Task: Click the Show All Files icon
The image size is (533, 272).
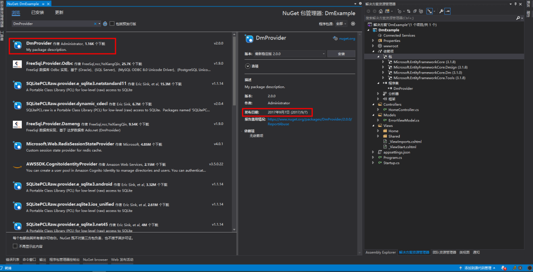Action: pyautogui.click(x=421, y=11)
